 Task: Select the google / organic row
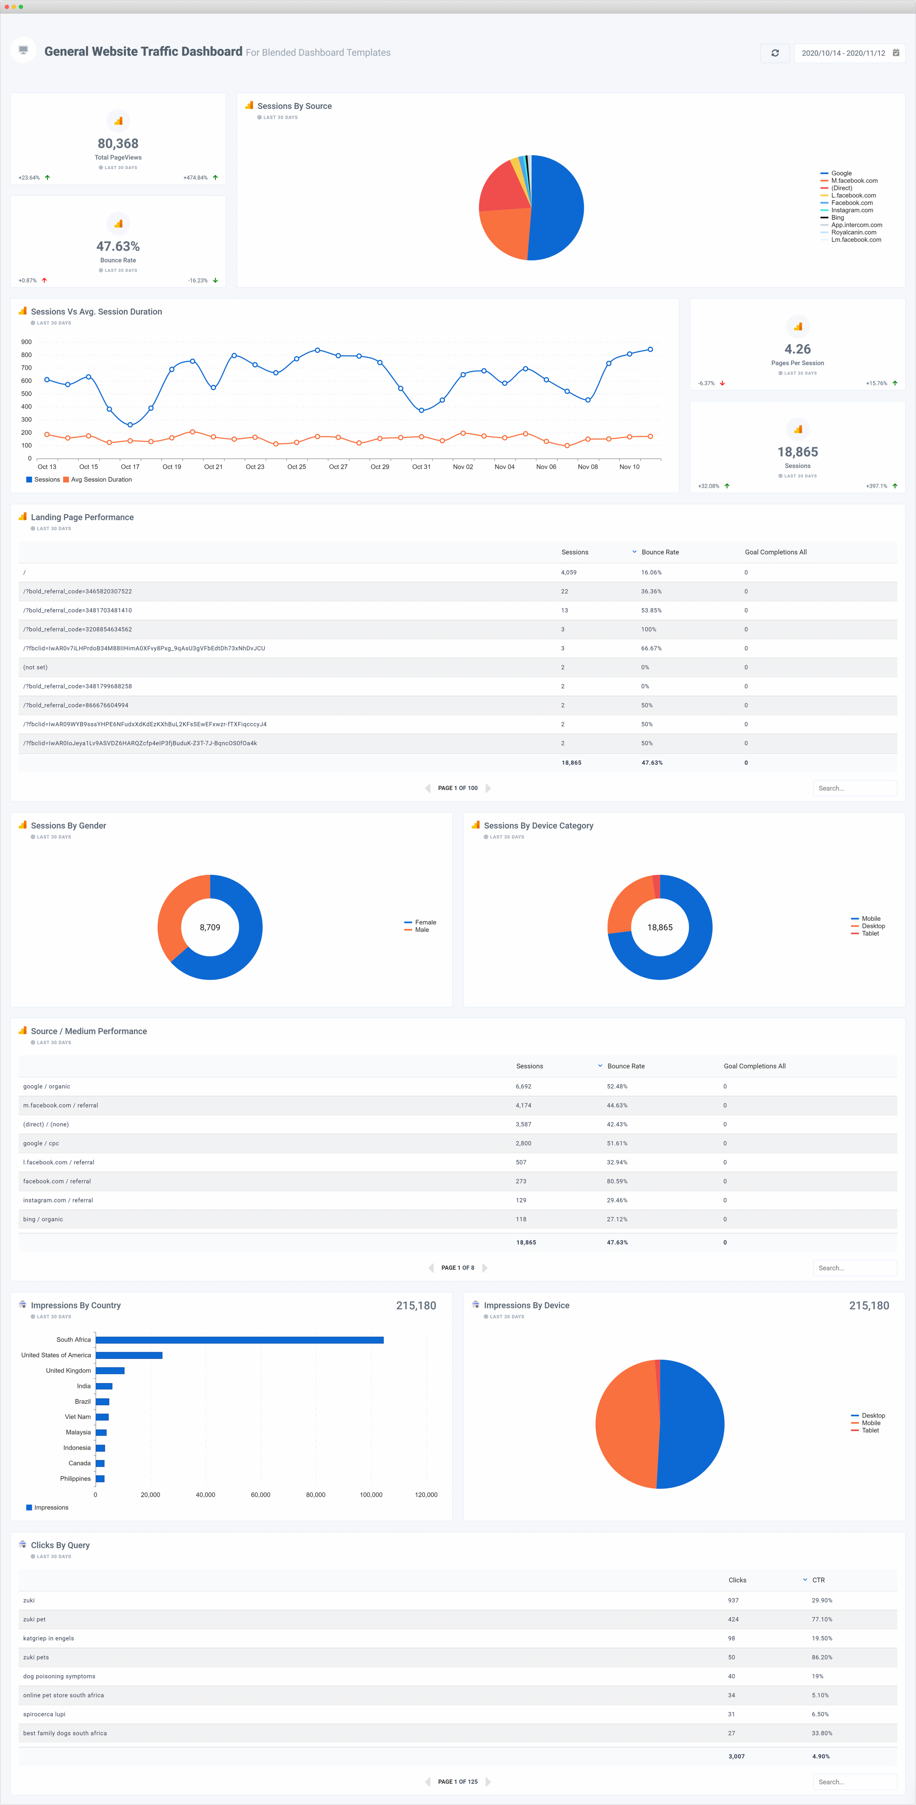point(457,1086)
